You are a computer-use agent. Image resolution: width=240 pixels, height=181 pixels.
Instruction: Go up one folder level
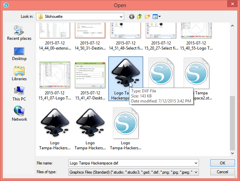pos(140,17)
